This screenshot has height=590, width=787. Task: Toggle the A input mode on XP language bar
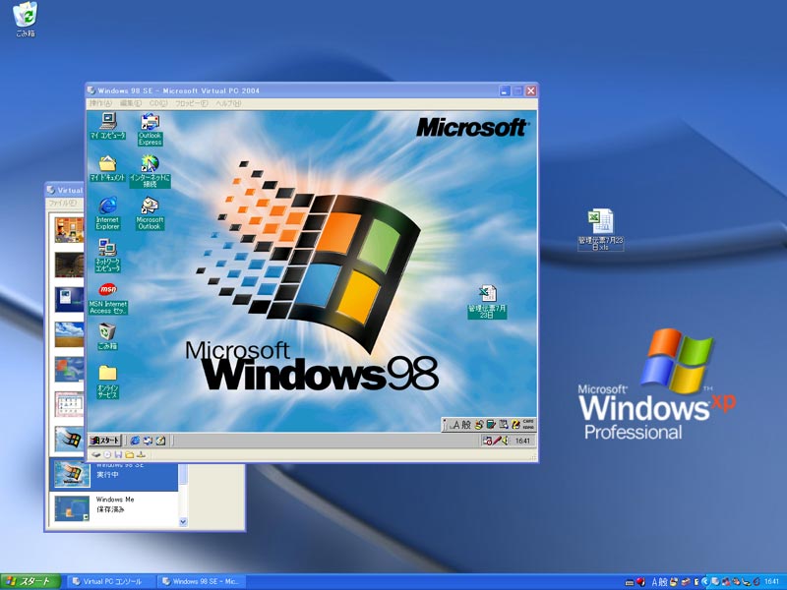654,582
